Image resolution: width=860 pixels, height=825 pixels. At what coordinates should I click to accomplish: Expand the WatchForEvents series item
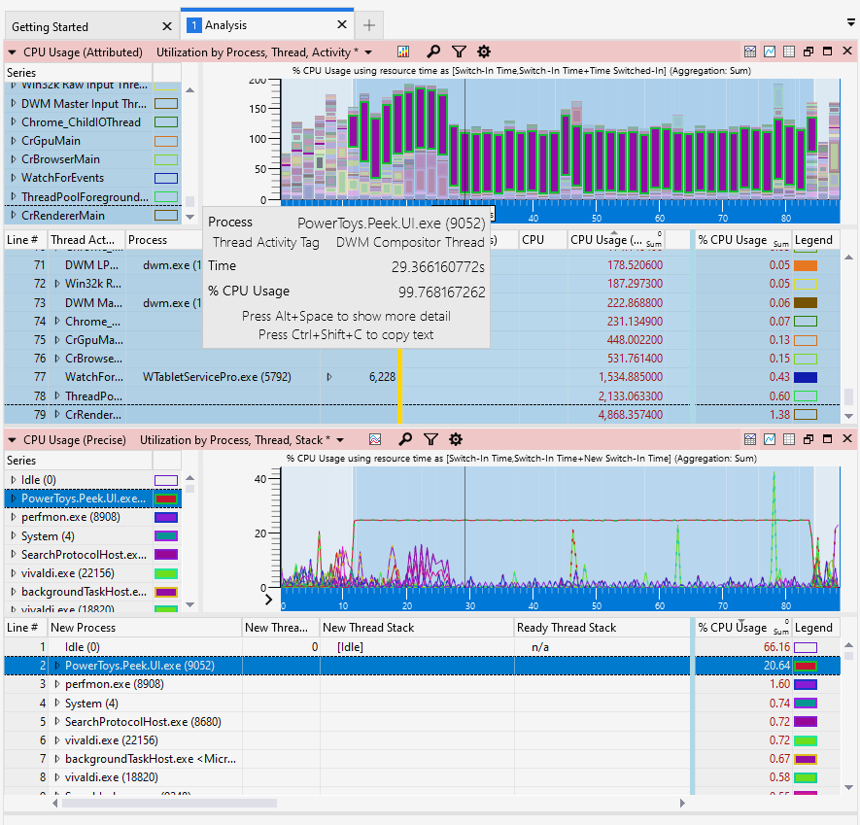[x=14, y=178]
